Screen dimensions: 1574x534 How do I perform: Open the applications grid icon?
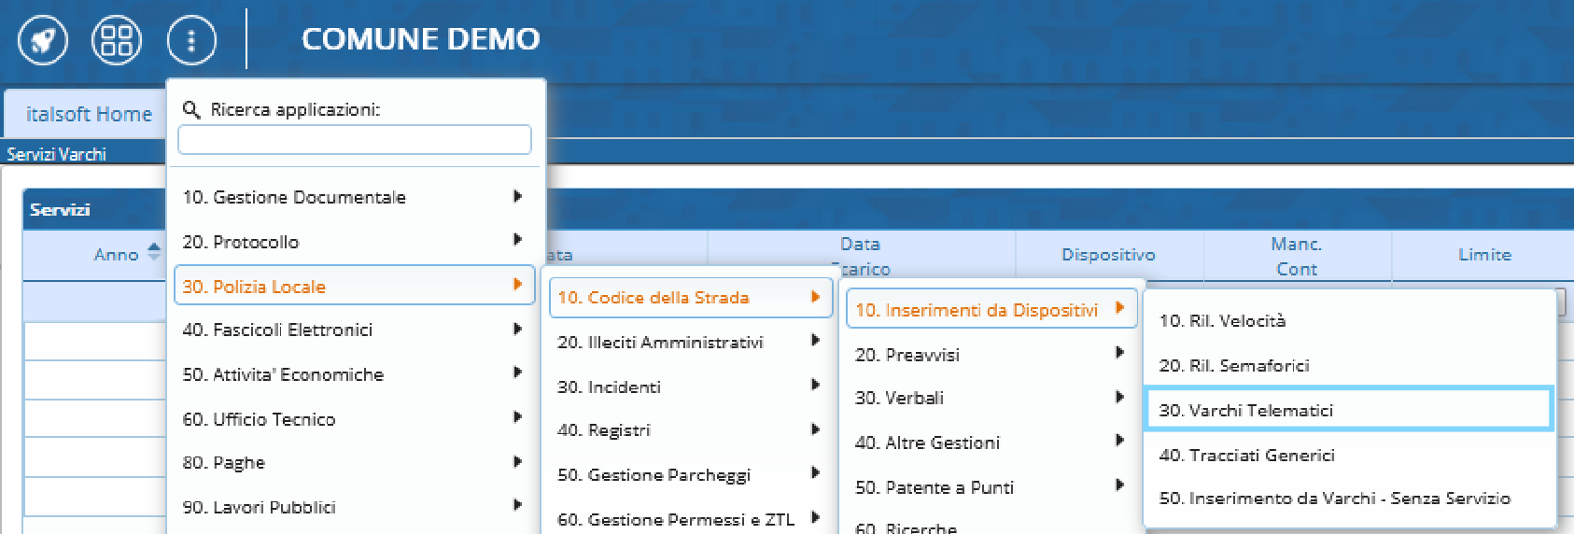117,40
